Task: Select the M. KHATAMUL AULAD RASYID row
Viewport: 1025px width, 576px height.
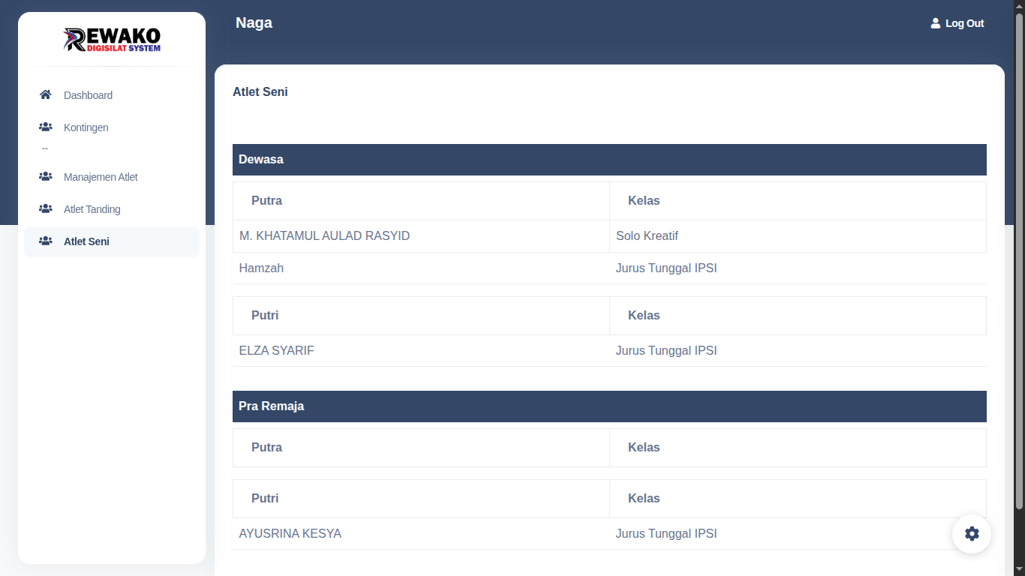Action: pyautogui.click(x=324, y=236)
